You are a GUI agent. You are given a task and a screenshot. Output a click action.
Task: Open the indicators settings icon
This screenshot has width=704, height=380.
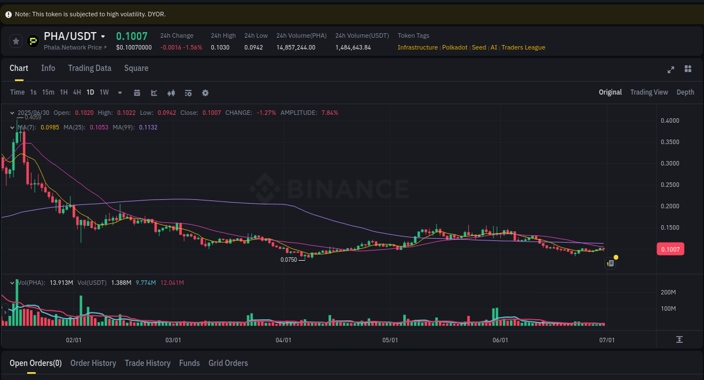click(188, 92)
